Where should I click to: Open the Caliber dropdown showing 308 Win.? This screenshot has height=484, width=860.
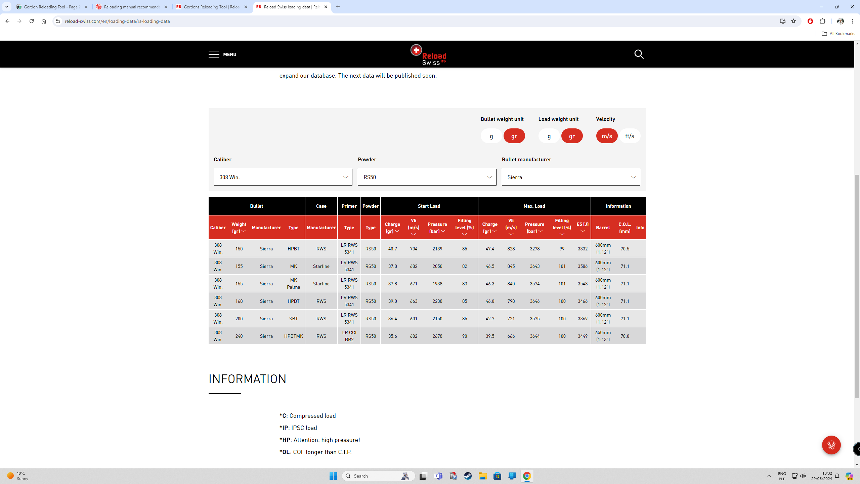tap(283, 177)
